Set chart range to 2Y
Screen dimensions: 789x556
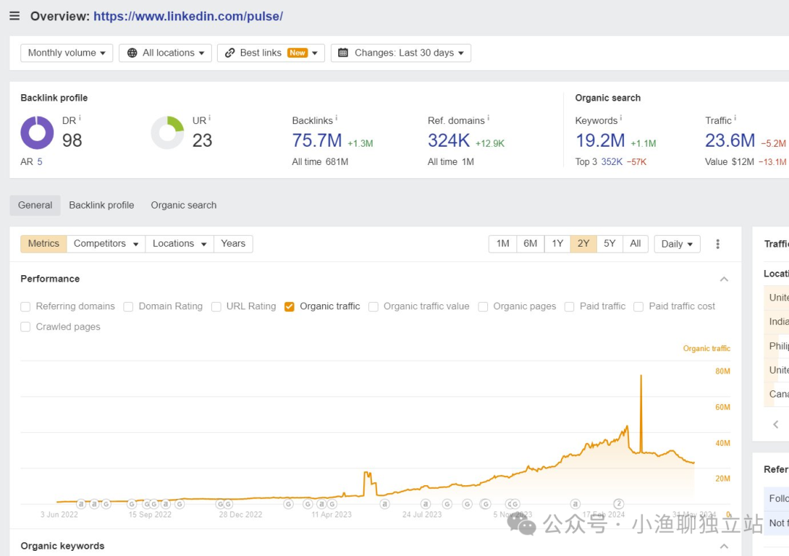[x=584, y=244]
